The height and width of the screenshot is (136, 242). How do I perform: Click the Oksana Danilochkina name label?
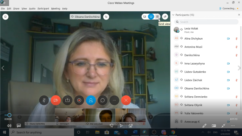85,17
